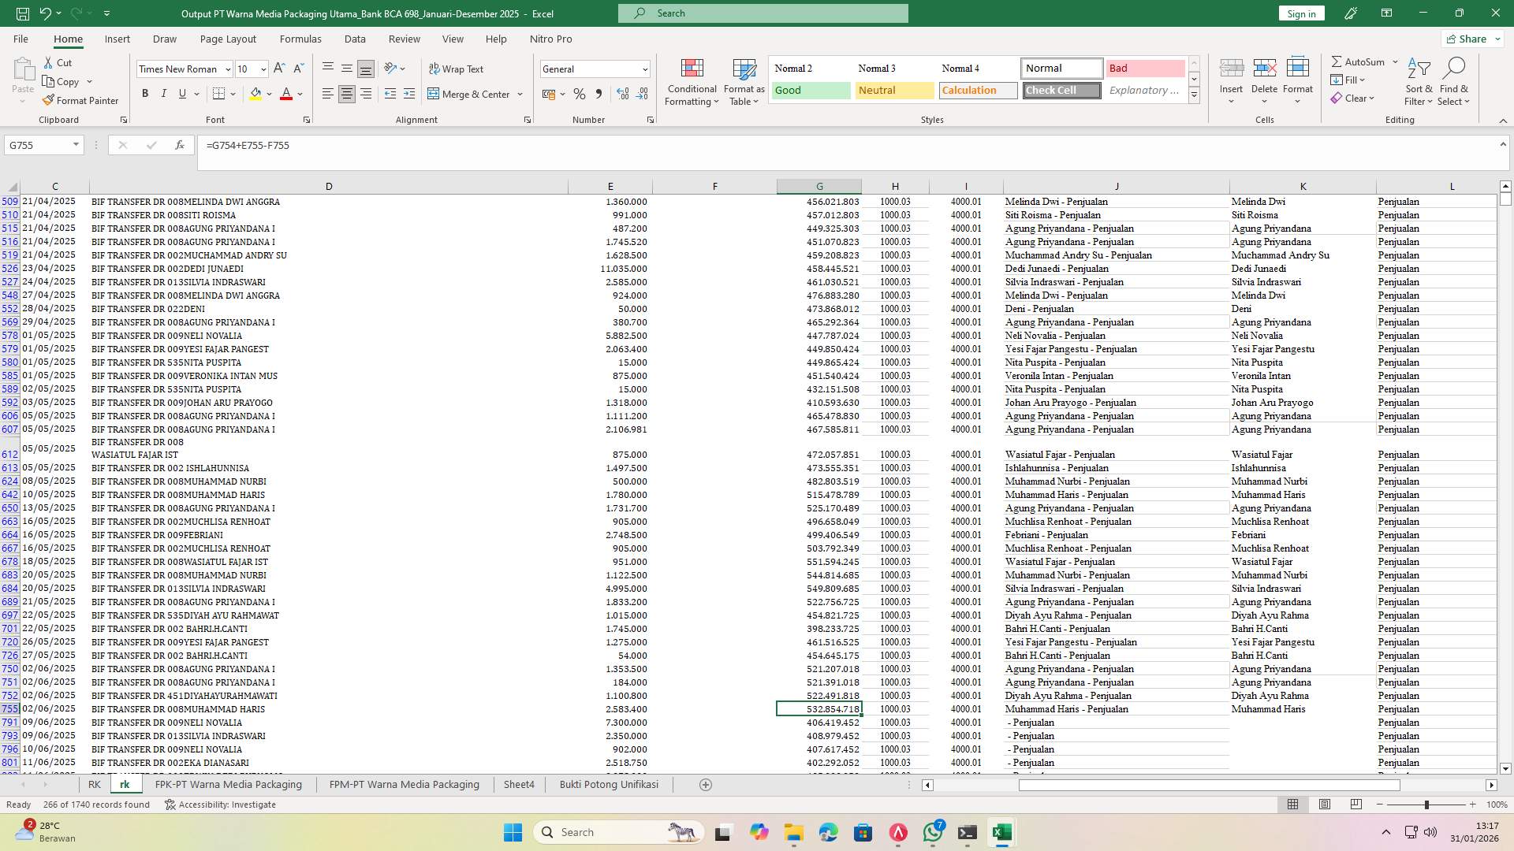Click Increase Decimal icon
Image resolution: width=1514 pixels, height=851 pixels.
tap(622, 94)
